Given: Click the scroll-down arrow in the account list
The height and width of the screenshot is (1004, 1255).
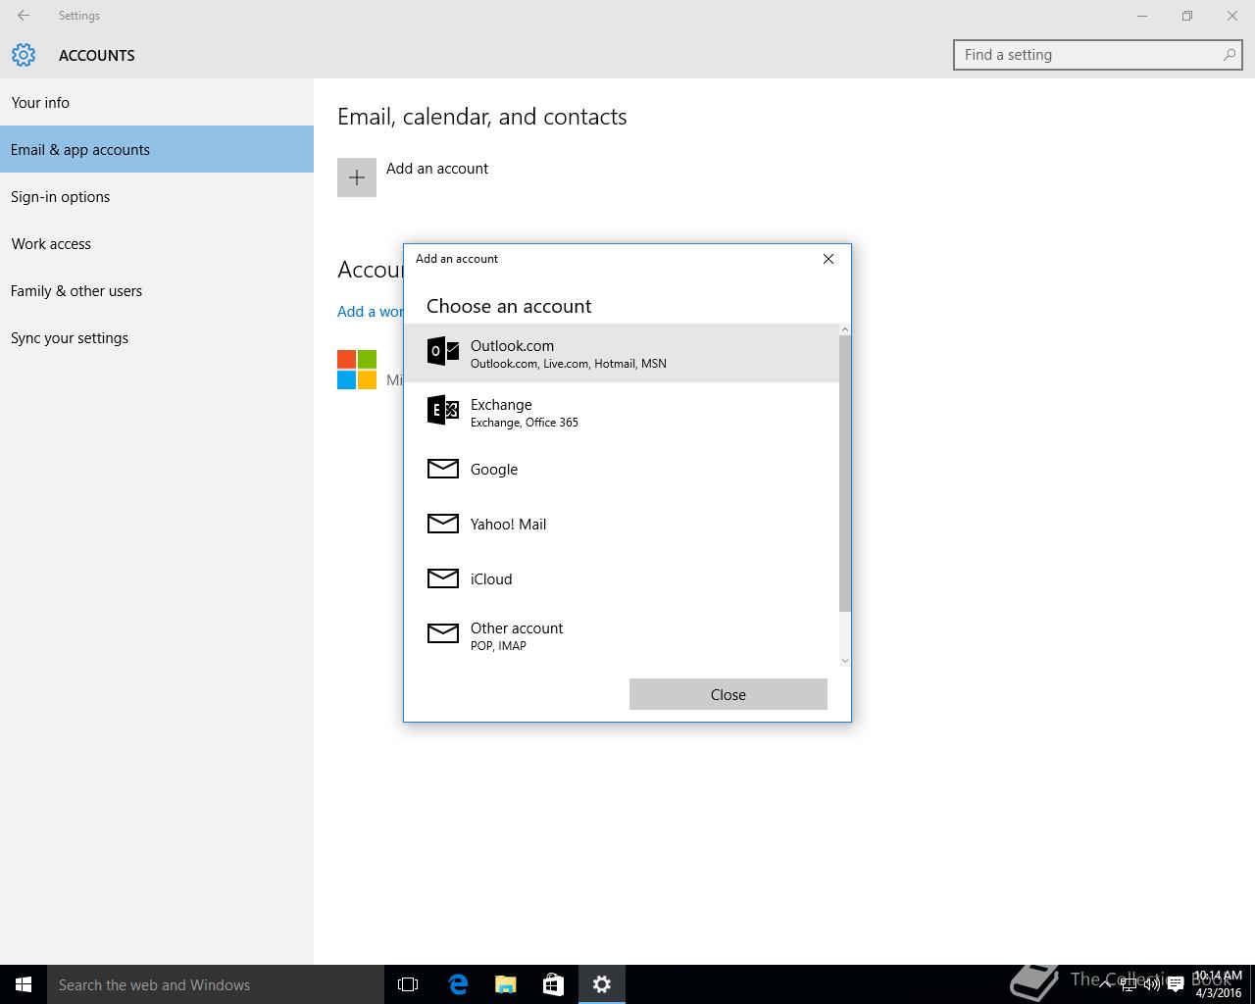Looking at the screenshot, I should tap(845, 661).
